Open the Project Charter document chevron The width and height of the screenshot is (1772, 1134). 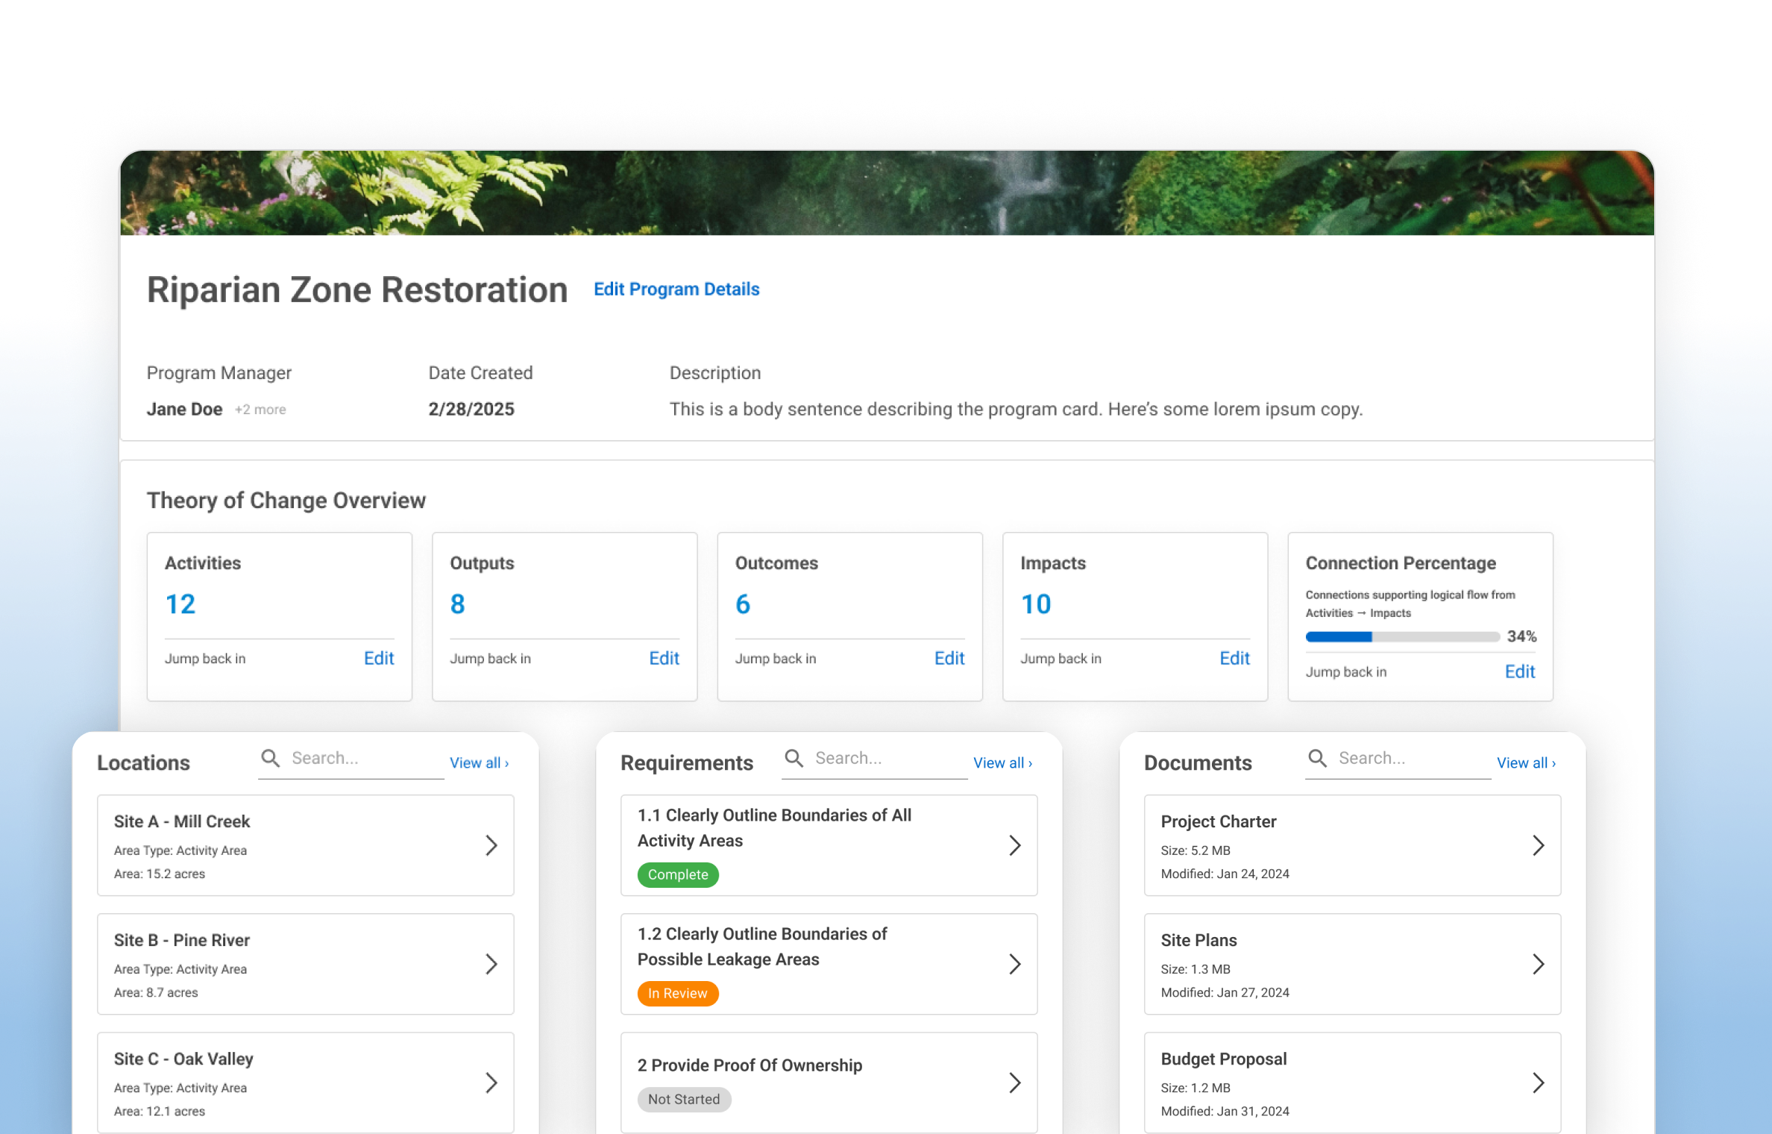click(x=1538, y=845)
